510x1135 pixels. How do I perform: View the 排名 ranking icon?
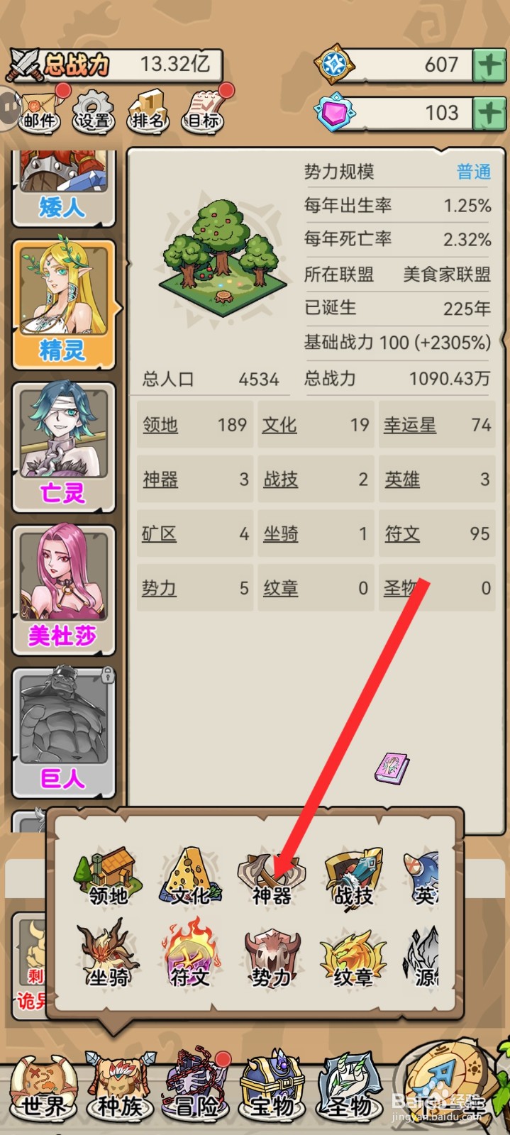tap(148, 111)
